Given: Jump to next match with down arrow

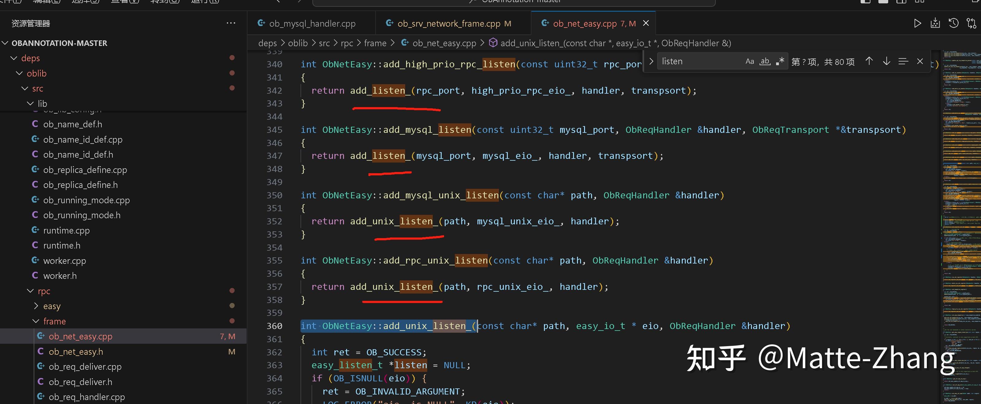Looking at the screenshot, I should point(886,61).
